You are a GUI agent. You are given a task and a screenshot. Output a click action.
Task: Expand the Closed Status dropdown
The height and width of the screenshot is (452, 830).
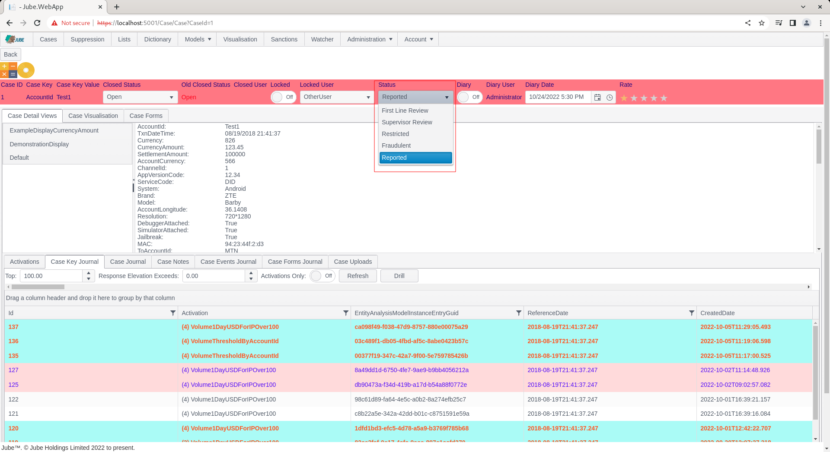click(x=171, y=97)
